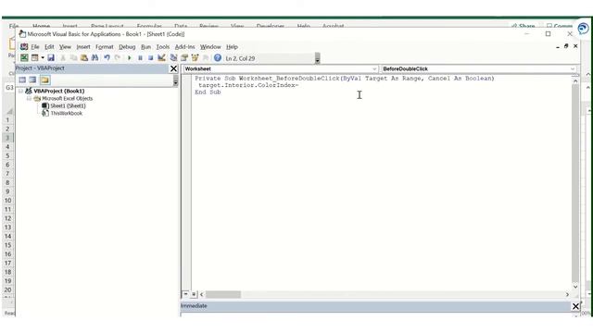Click the Save toolbar icon
Screen dimensions: 593x333
click(x=51, y=57)
